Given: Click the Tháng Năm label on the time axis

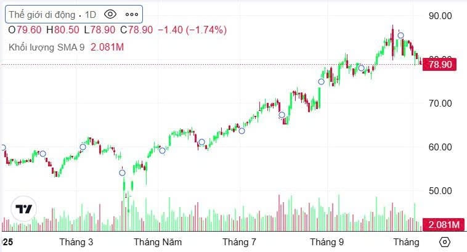Looking at the screenshot, I should tap(158, 242).
